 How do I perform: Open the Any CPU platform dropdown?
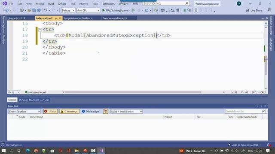[88, 10]
